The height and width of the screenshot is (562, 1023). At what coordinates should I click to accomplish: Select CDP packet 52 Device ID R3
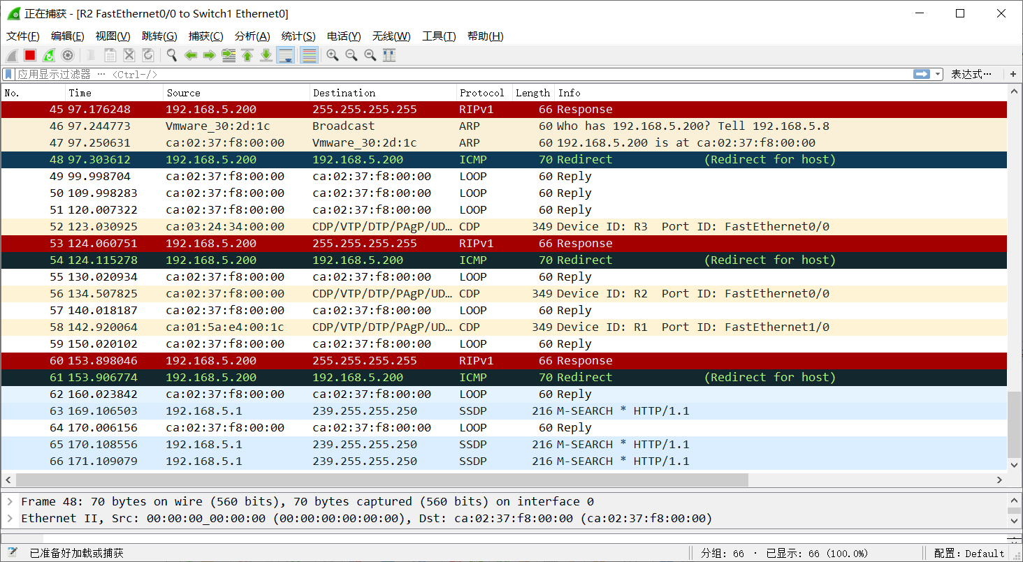504,227
